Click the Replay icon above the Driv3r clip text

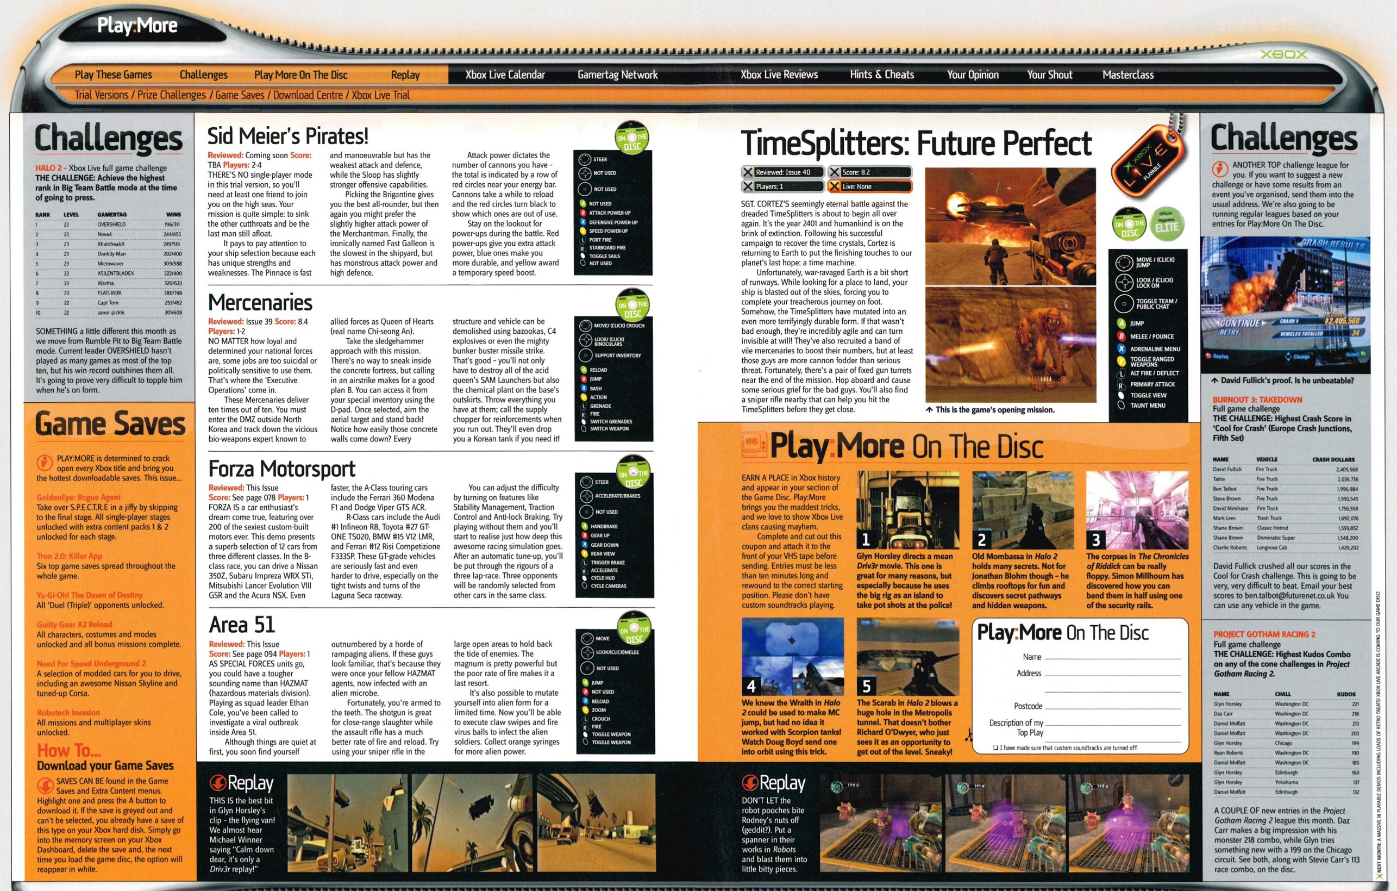(x=218, y=783)
